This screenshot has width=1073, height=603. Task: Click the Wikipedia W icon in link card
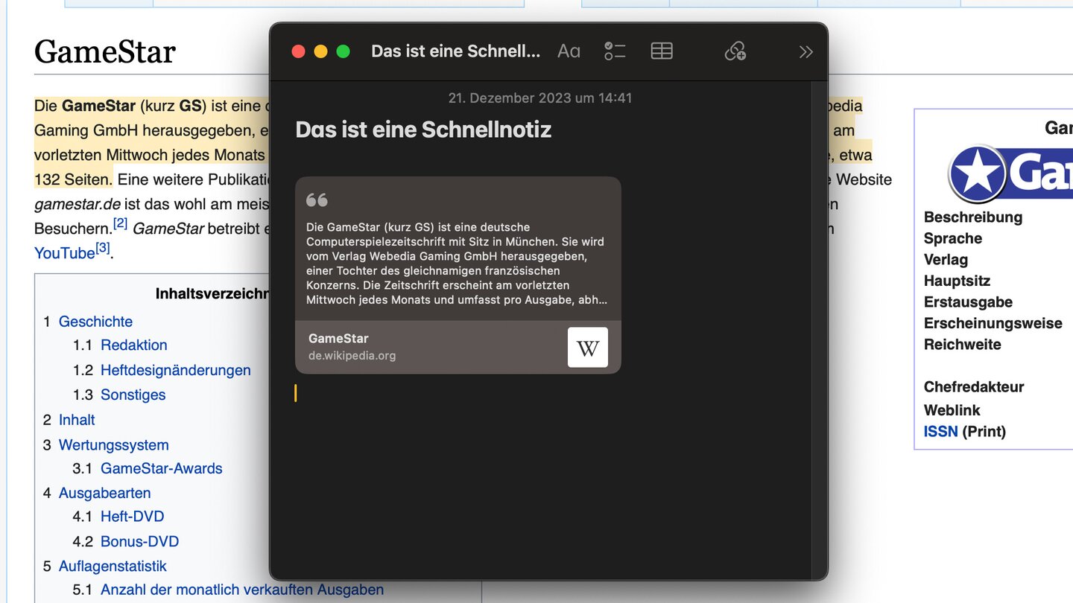587,348
